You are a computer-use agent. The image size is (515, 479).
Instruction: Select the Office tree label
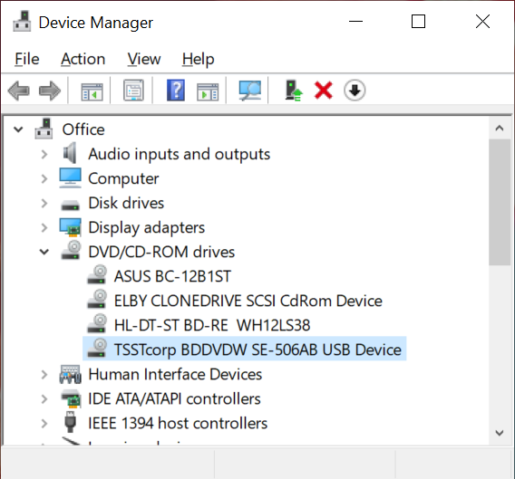click(83, 129)
